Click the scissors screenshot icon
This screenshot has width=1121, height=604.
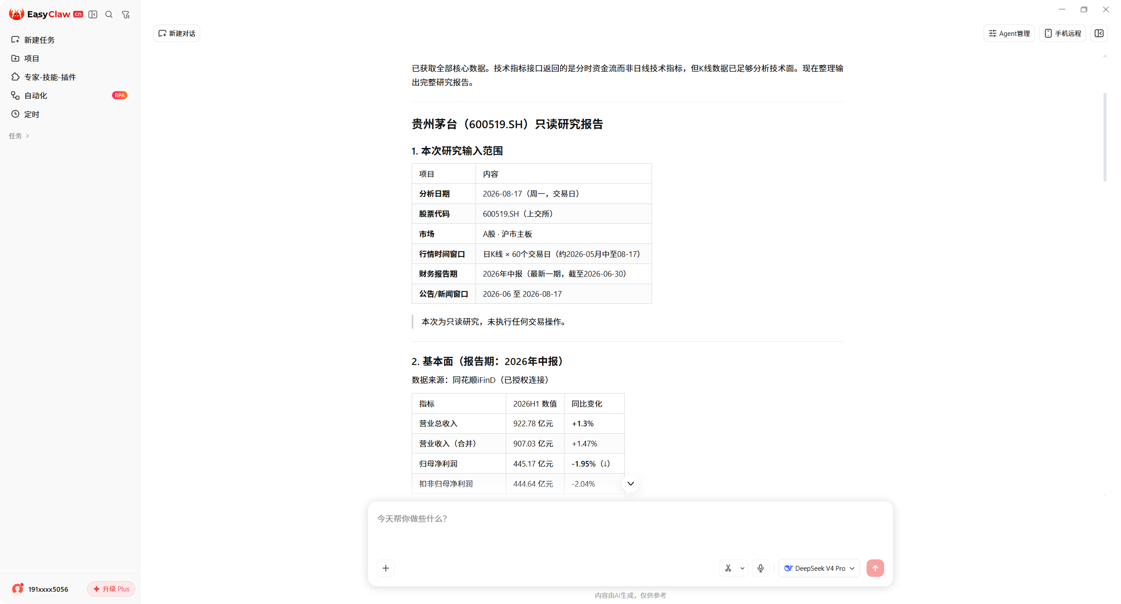728,568
